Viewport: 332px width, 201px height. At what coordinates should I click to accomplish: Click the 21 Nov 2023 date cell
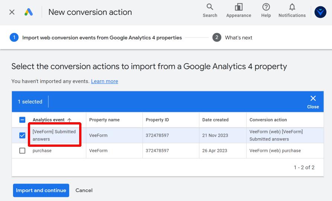pos(215,135)
